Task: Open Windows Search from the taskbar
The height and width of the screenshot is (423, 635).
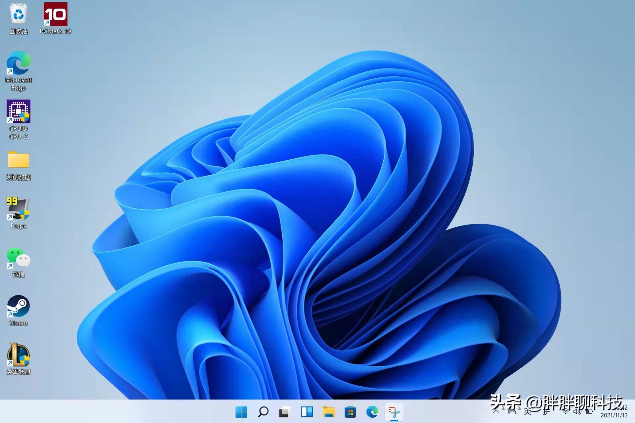Action: (x=263, y=412)
